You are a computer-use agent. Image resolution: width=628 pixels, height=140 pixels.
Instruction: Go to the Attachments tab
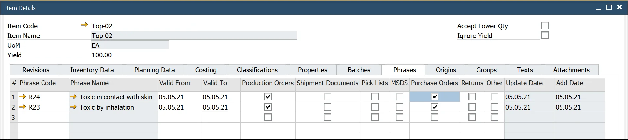tap(571, 70)
